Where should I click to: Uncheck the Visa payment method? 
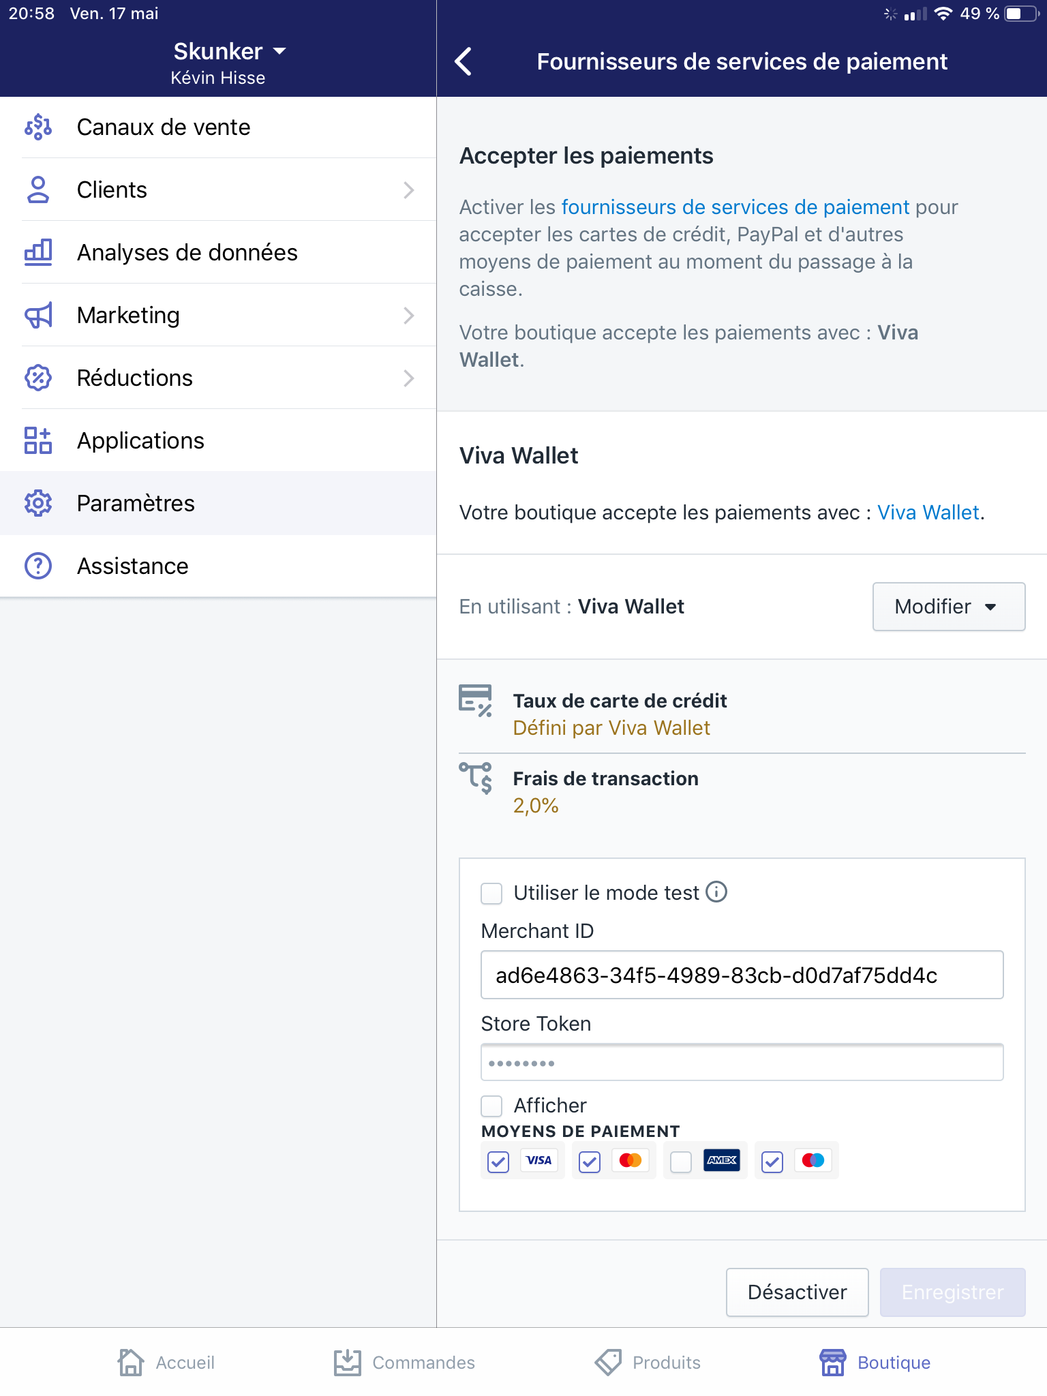coord(498,1161)
